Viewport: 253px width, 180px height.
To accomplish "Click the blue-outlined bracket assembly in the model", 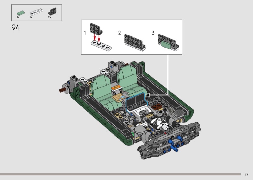I will click(137, 102).
